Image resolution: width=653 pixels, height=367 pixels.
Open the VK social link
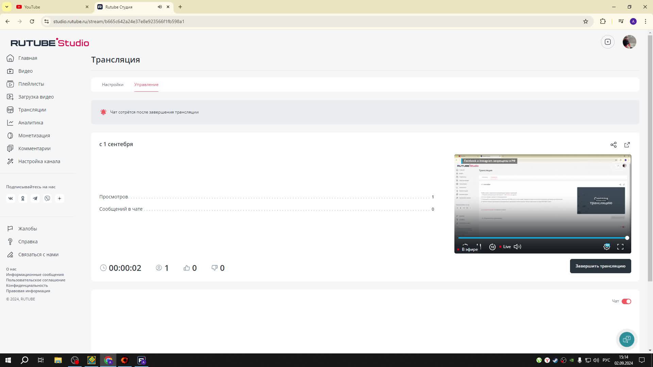(11, 198)
